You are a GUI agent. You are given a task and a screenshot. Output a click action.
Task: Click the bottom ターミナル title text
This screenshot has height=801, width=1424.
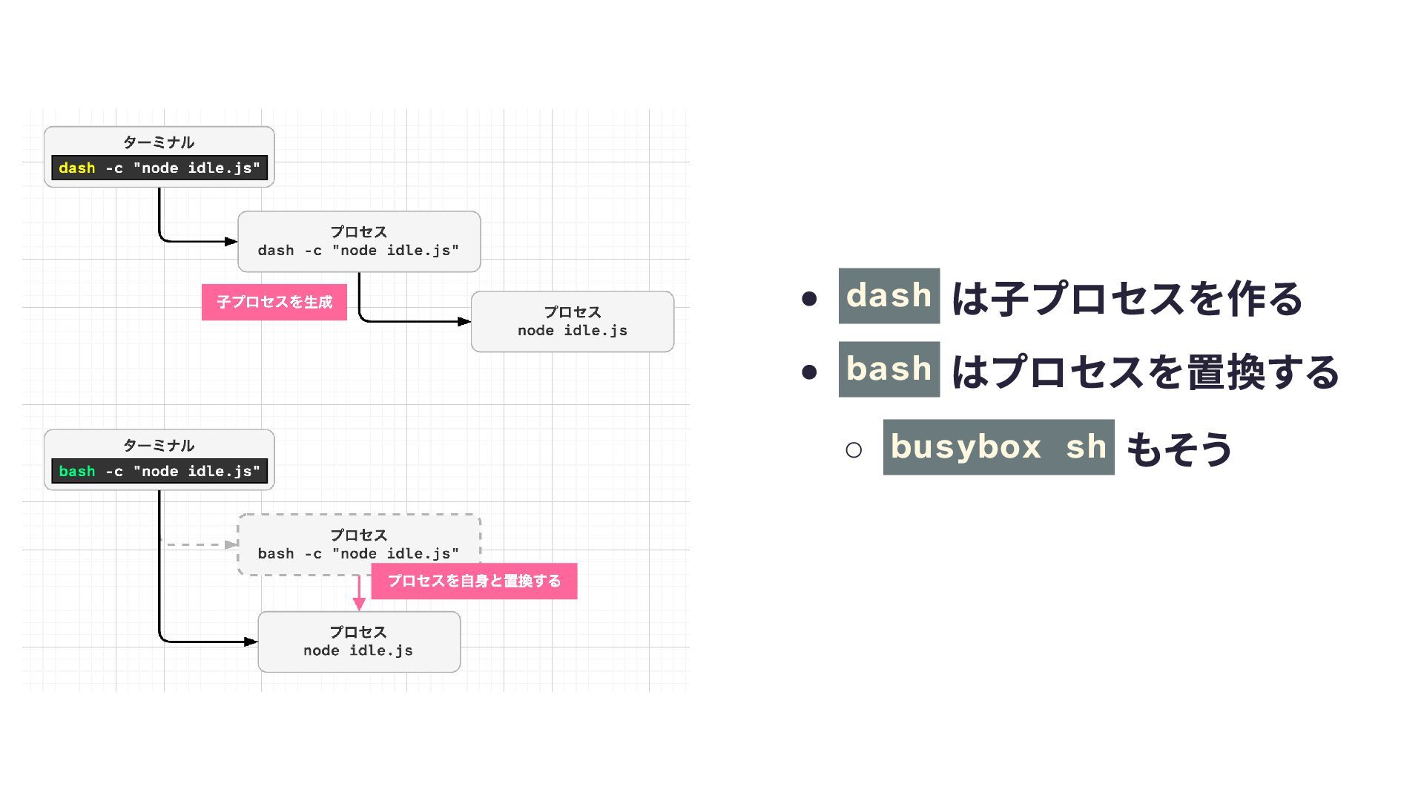coord(159,446)
